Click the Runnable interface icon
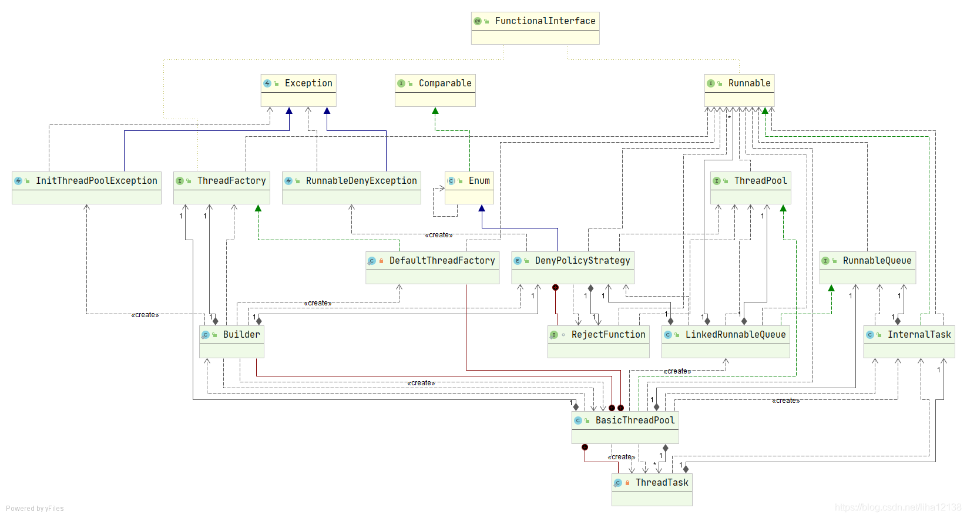The image size is (967, 518). 711,83
